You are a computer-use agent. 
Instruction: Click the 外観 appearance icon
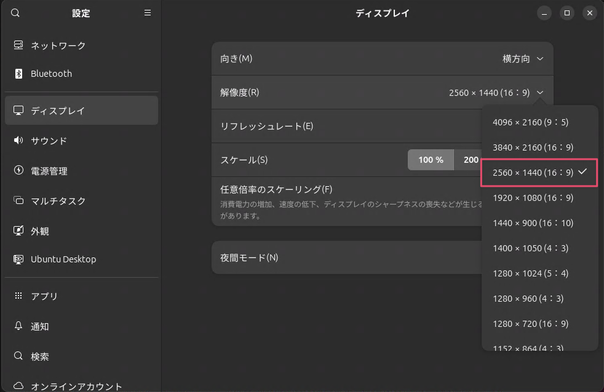(18, 231)
